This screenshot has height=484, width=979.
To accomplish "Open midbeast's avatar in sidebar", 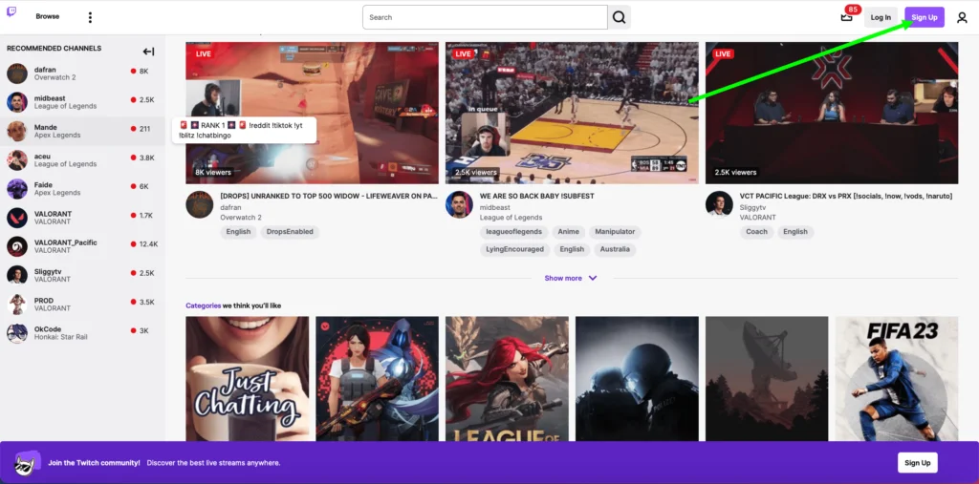I will 17,102.
